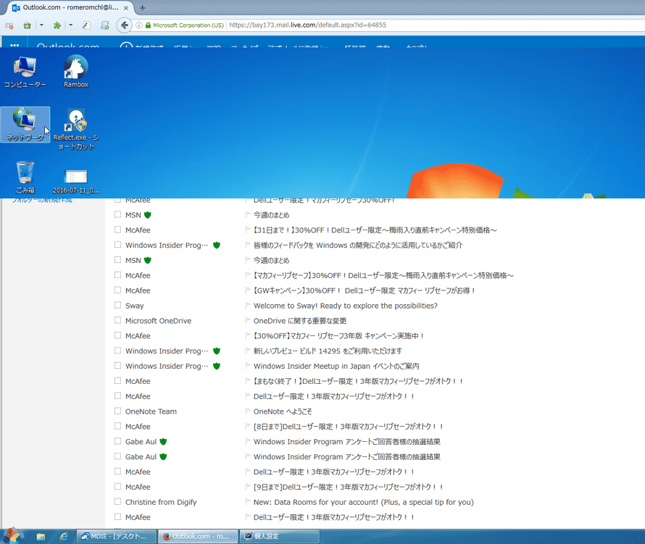Open 'New: Data Rooms for your account!' email
The image size is (645, 544).
pyautogui.click(x=364, y=502)
